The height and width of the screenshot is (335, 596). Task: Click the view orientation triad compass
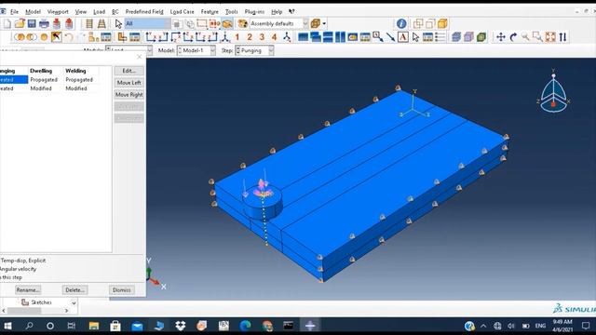(553, 91)
